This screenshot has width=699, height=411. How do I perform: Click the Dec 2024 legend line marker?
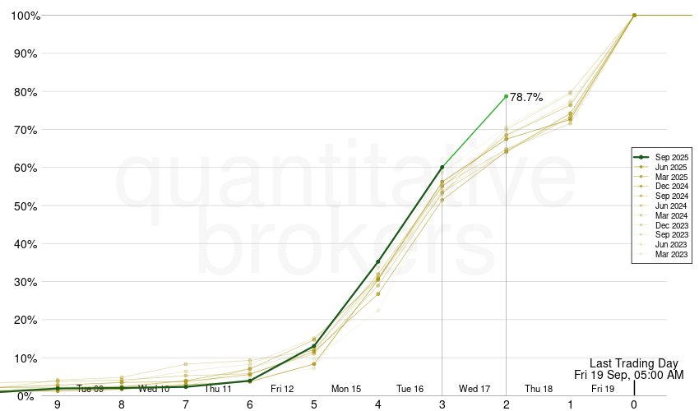point(641,187)
